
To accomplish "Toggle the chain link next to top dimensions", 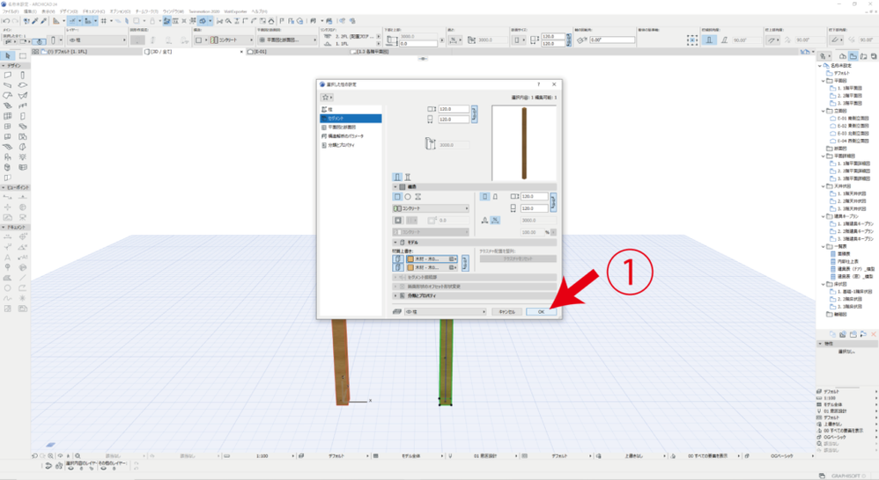I will 476,113.
